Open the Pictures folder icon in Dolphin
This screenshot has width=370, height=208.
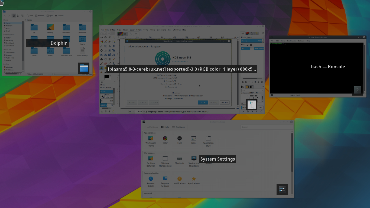point(82,39)
